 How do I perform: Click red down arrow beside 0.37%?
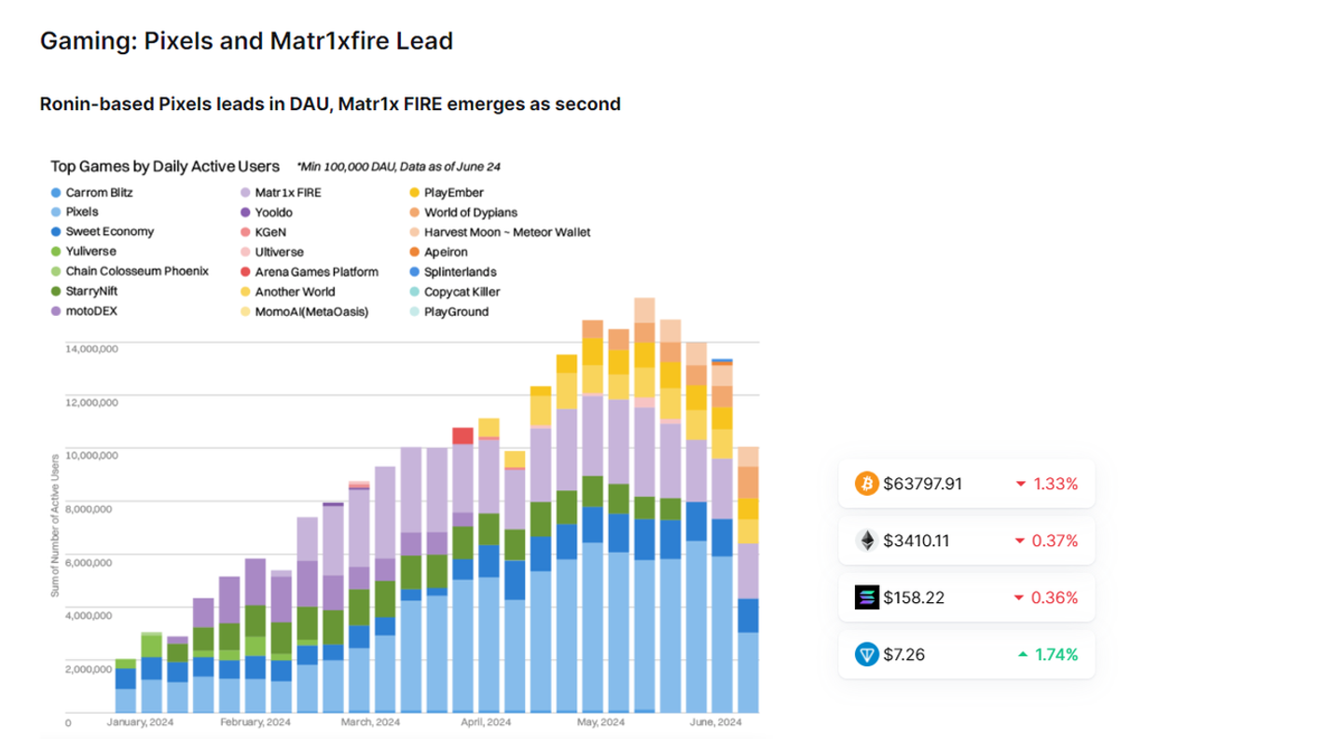[x=1020, y=541]
